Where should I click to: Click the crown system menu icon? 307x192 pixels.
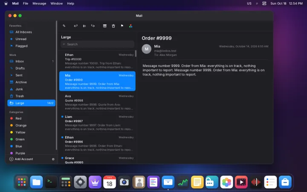6,3
